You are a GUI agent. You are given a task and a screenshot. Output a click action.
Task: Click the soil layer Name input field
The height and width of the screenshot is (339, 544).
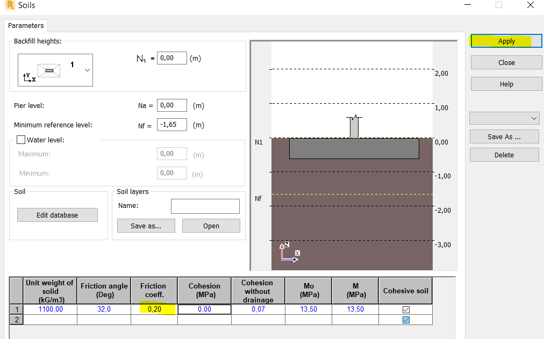pos(204,206)
